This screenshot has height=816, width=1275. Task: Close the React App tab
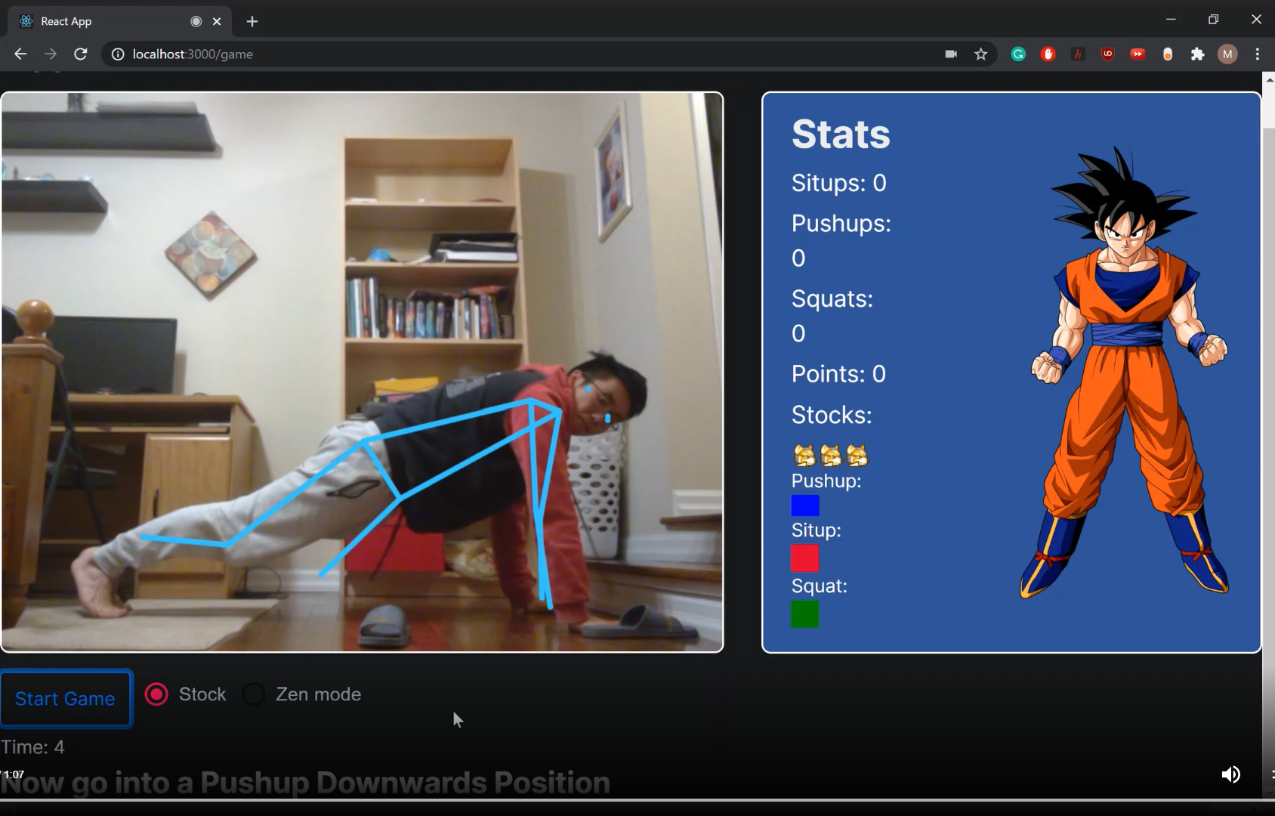pyautogui.click(x=217, y=21)
